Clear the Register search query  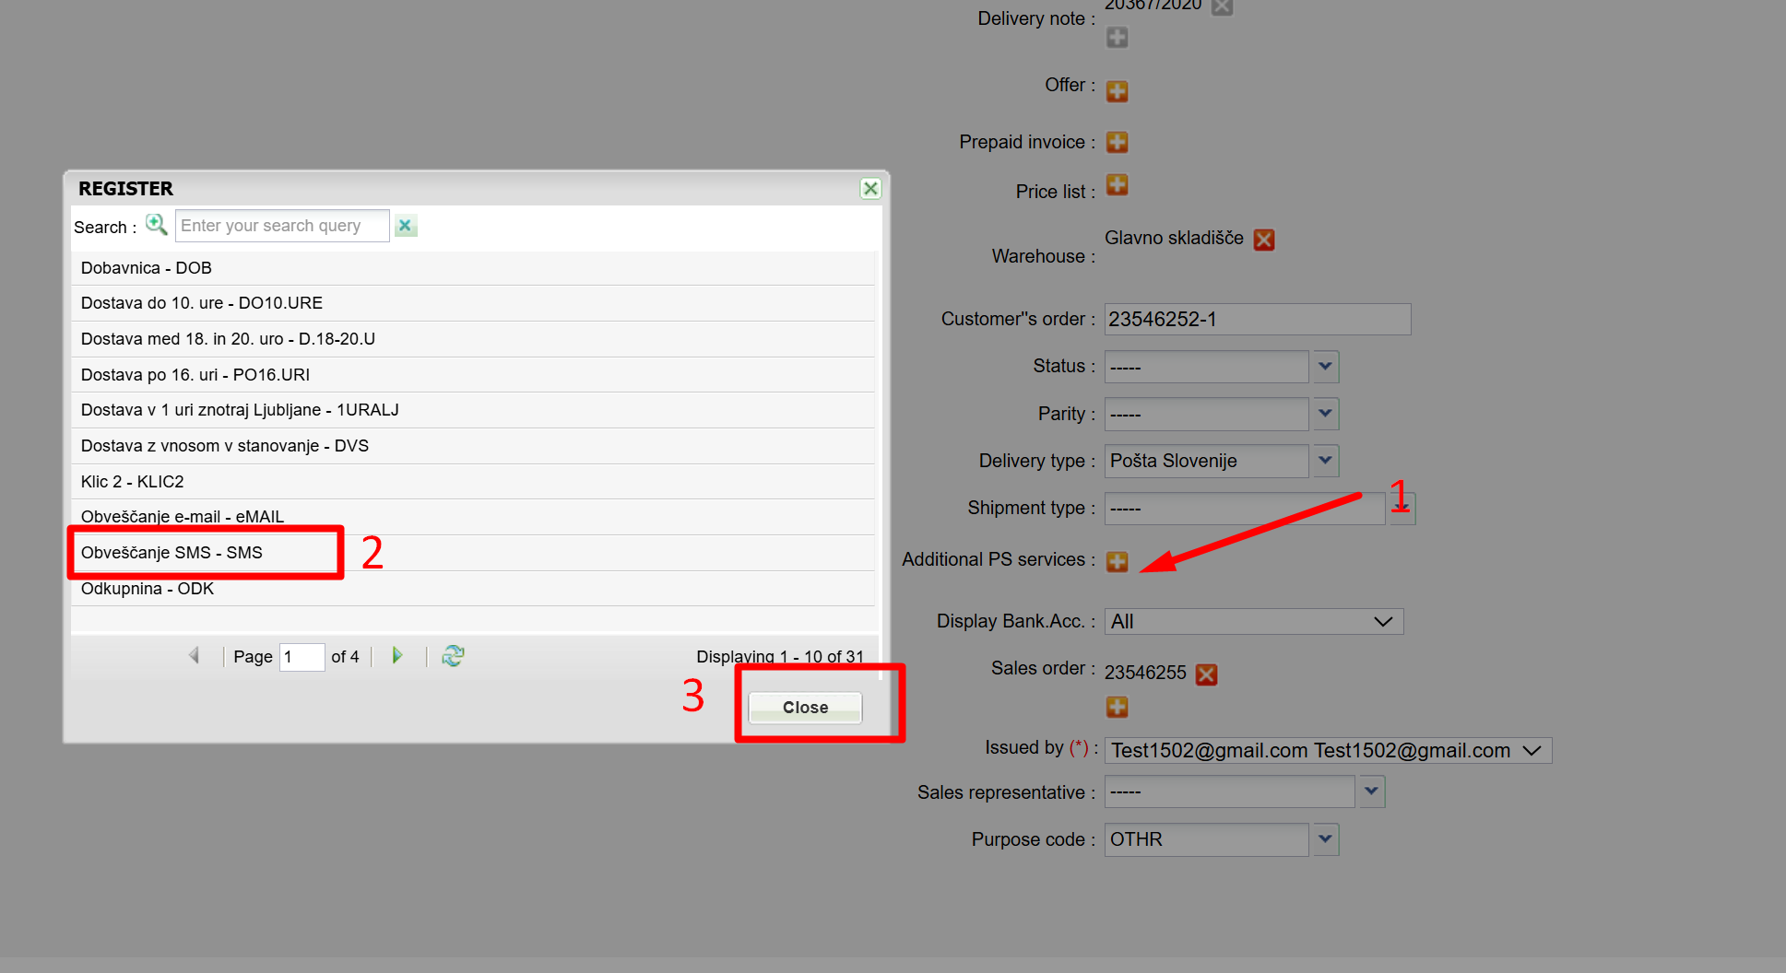(405, 225)
